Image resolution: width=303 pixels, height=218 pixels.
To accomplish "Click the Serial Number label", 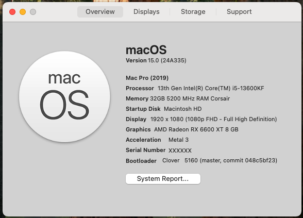I will click(x=145, y=150).
